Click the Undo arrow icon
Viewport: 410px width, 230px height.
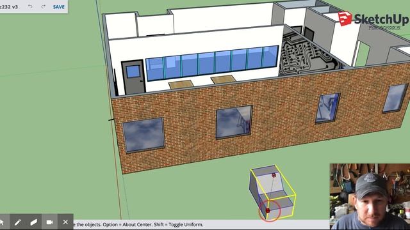tap(30, 6)
